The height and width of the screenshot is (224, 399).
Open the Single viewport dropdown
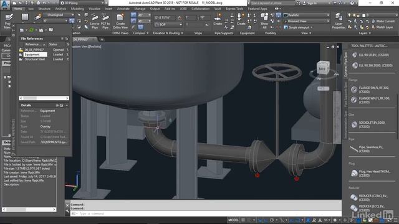point(298,27)
